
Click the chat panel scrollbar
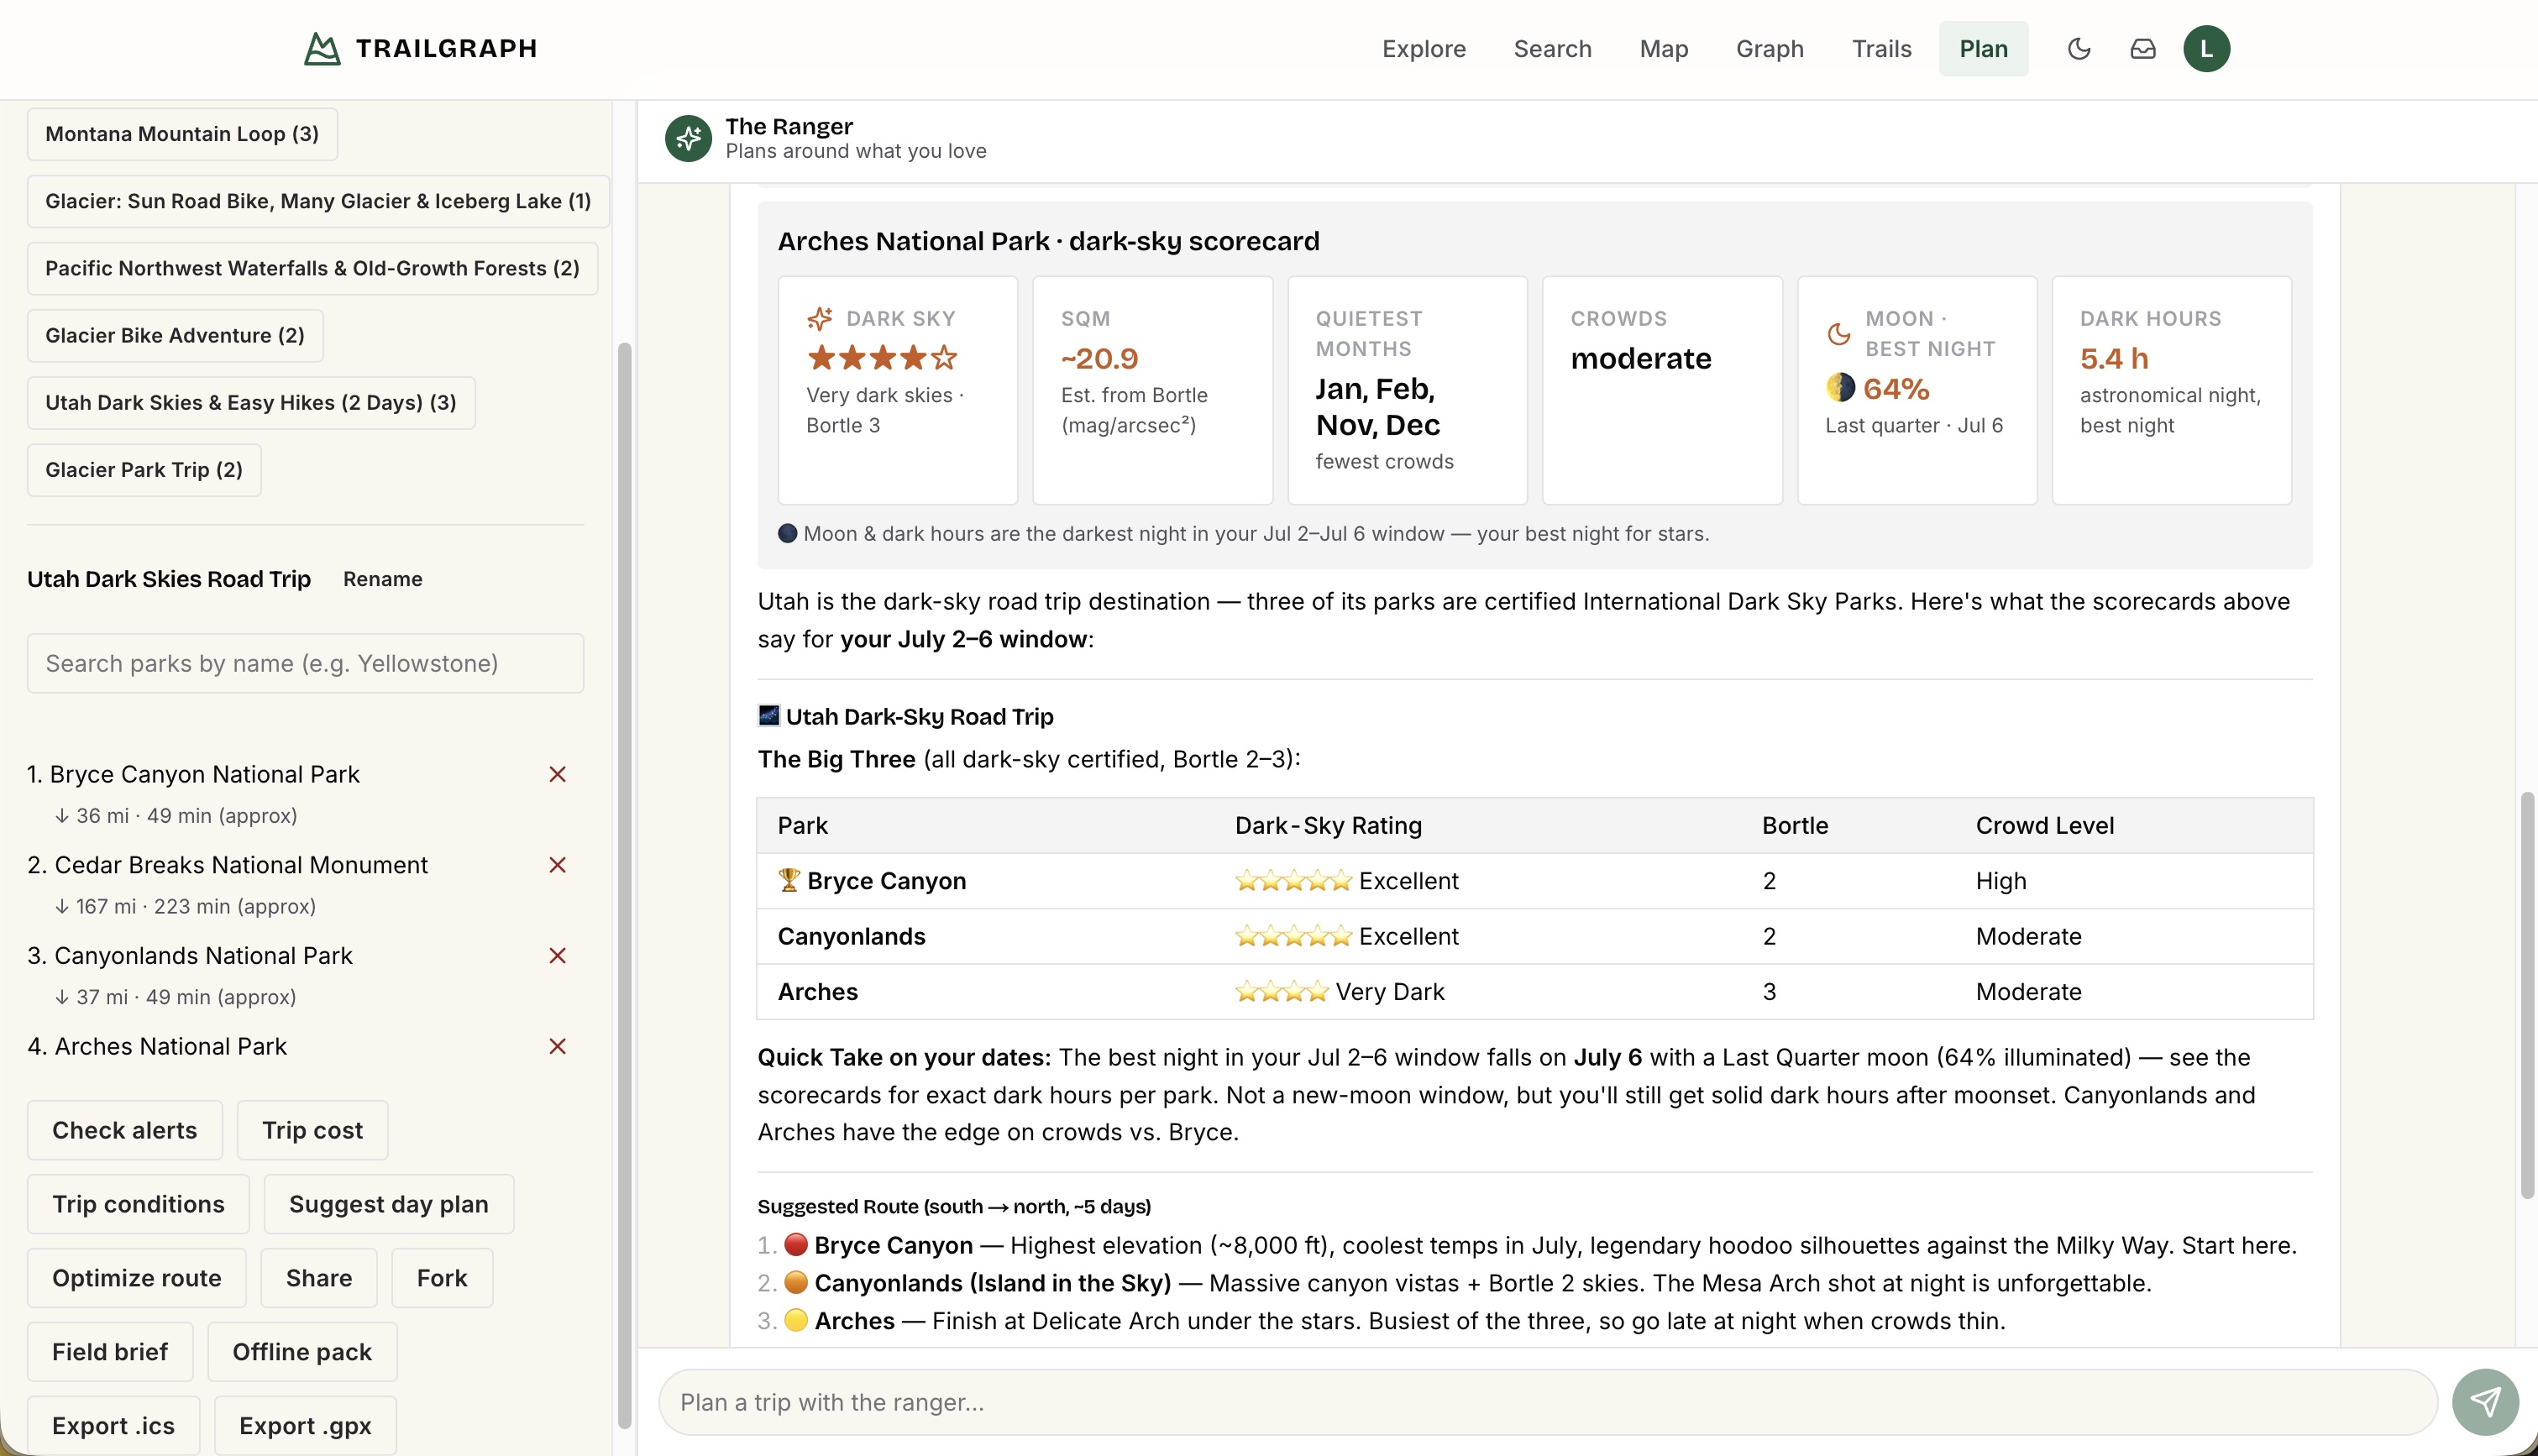click(x=2527, y=995)
